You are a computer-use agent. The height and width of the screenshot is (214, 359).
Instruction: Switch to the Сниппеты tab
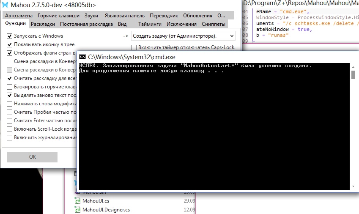point(214,24)
